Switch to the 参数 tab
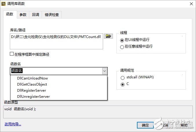This screenshot has height=132, width=196. coord(23,15)
